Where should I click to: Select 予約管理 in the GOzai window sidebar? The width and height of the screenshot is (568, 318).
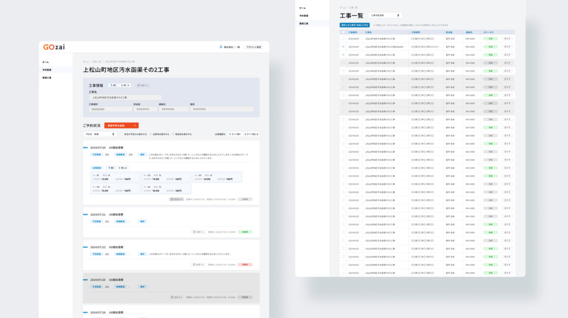[x=47, y=70]
